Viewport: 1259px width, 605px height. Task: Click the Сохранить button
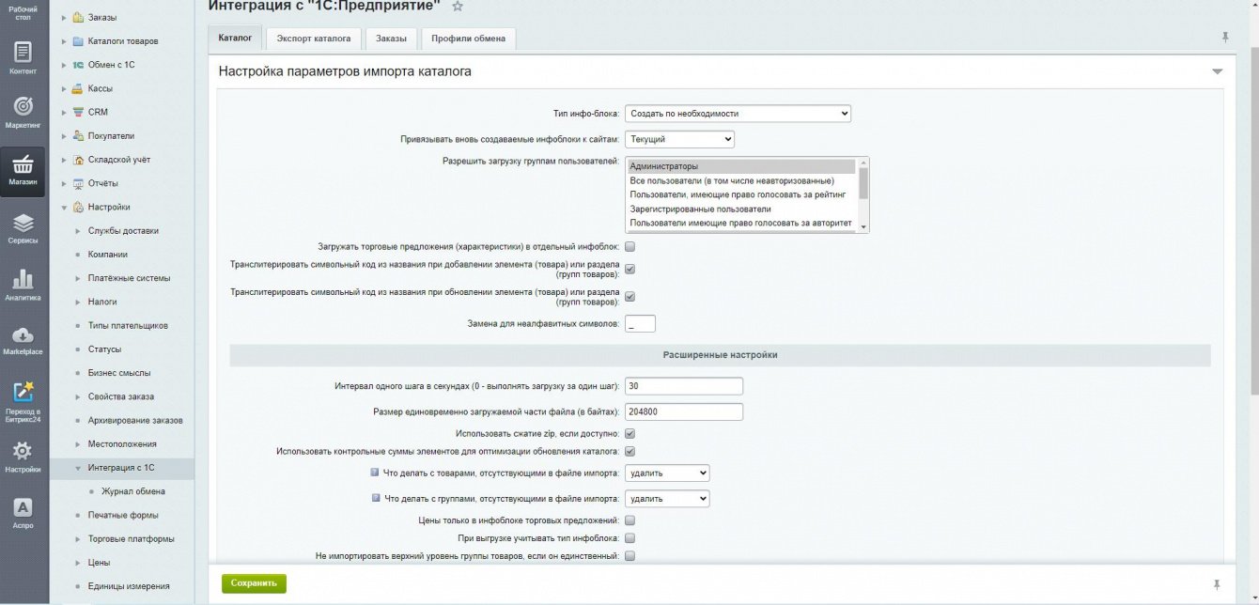coord(254,583)
